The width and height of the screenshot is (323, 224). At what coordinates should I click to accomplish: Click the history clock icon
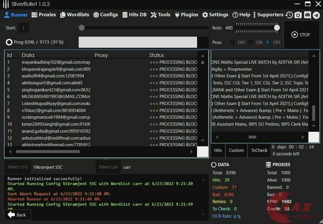289,15
